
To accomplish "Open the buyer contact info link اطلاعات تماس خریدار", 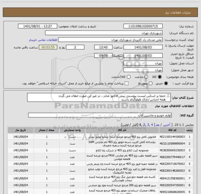I will tap(43, 40).
